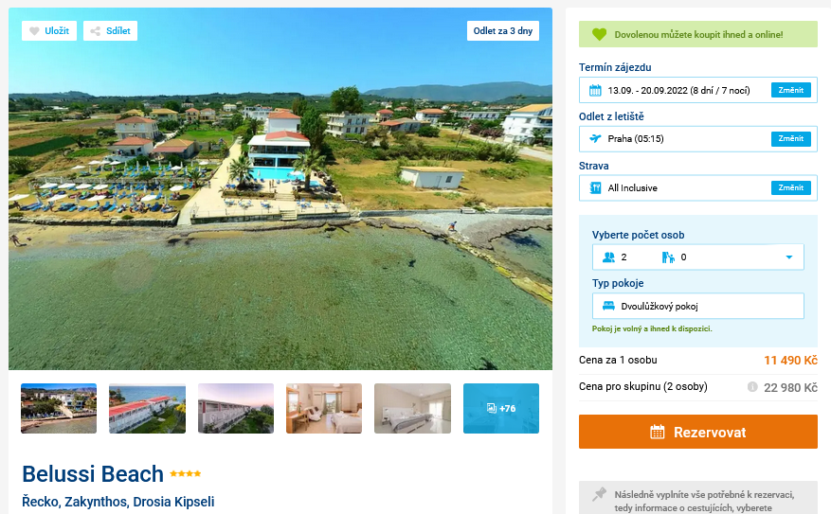Click the bed icon beside Dvoulůžkový pokoj
Screen dimensions: 831x514
pos(608,306)
